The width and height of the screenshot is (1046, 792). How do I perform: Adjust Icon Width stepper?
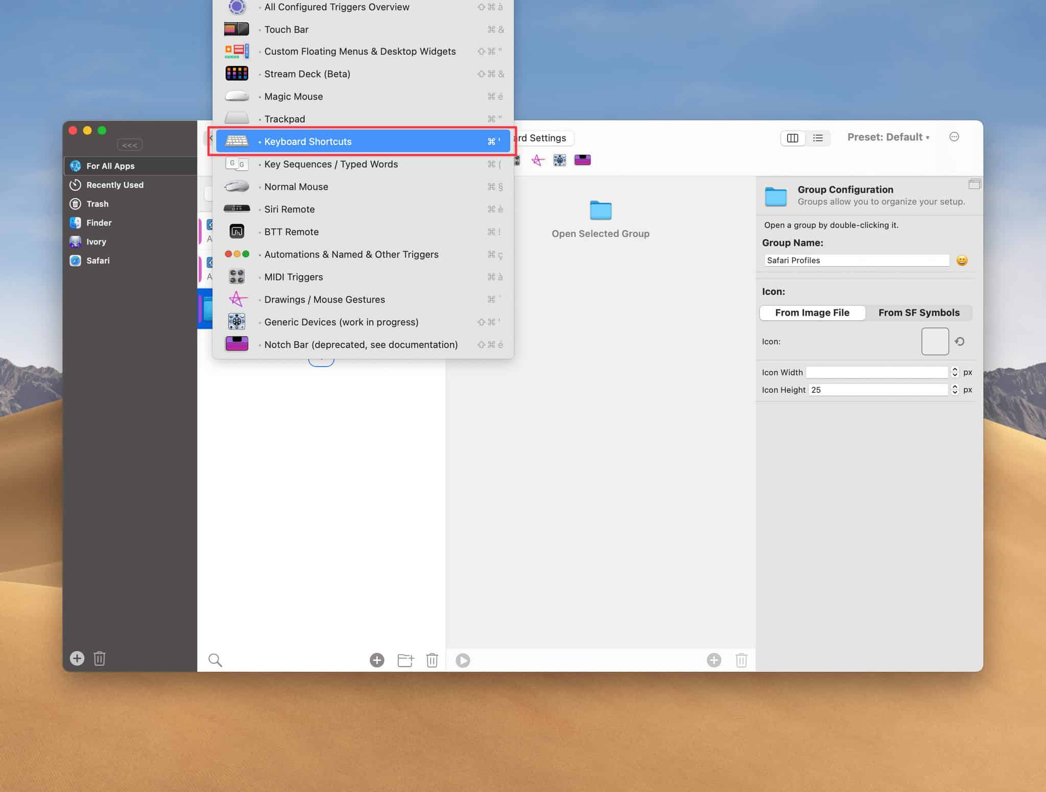coord(955,372)
